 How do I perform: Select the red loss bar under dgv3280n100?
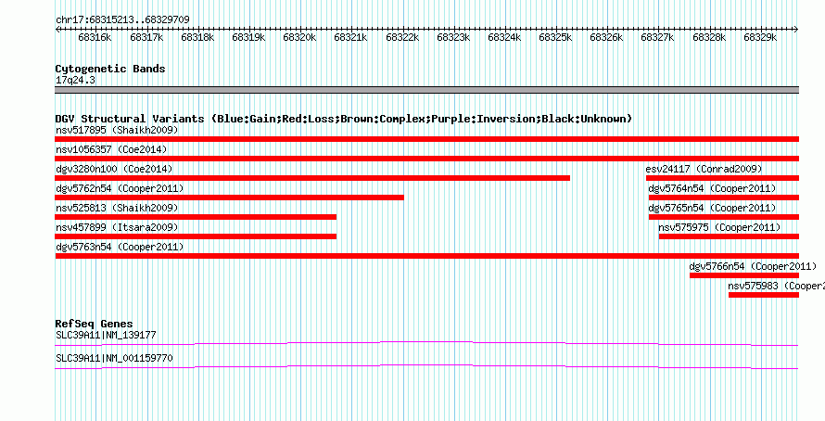312,178
